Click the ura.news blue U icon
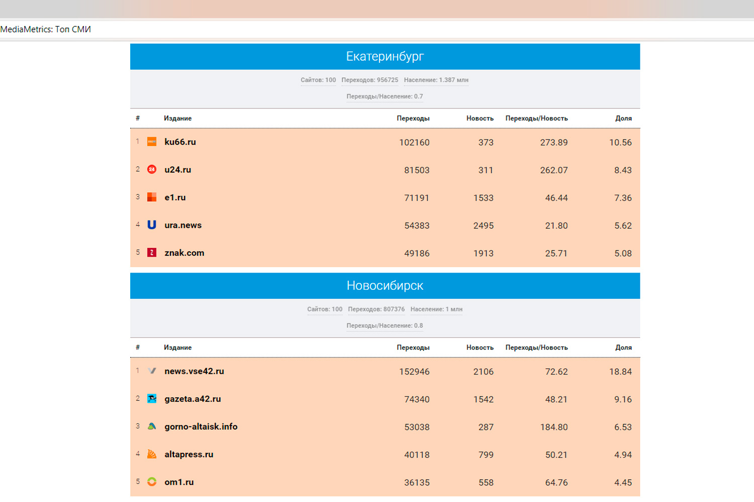The height and width of the screenshot is (502, 754). point(152,225)
